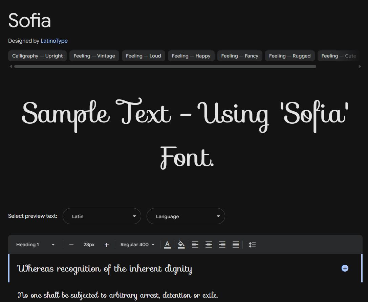Align text right in the toolbar

tap(222, 245)
